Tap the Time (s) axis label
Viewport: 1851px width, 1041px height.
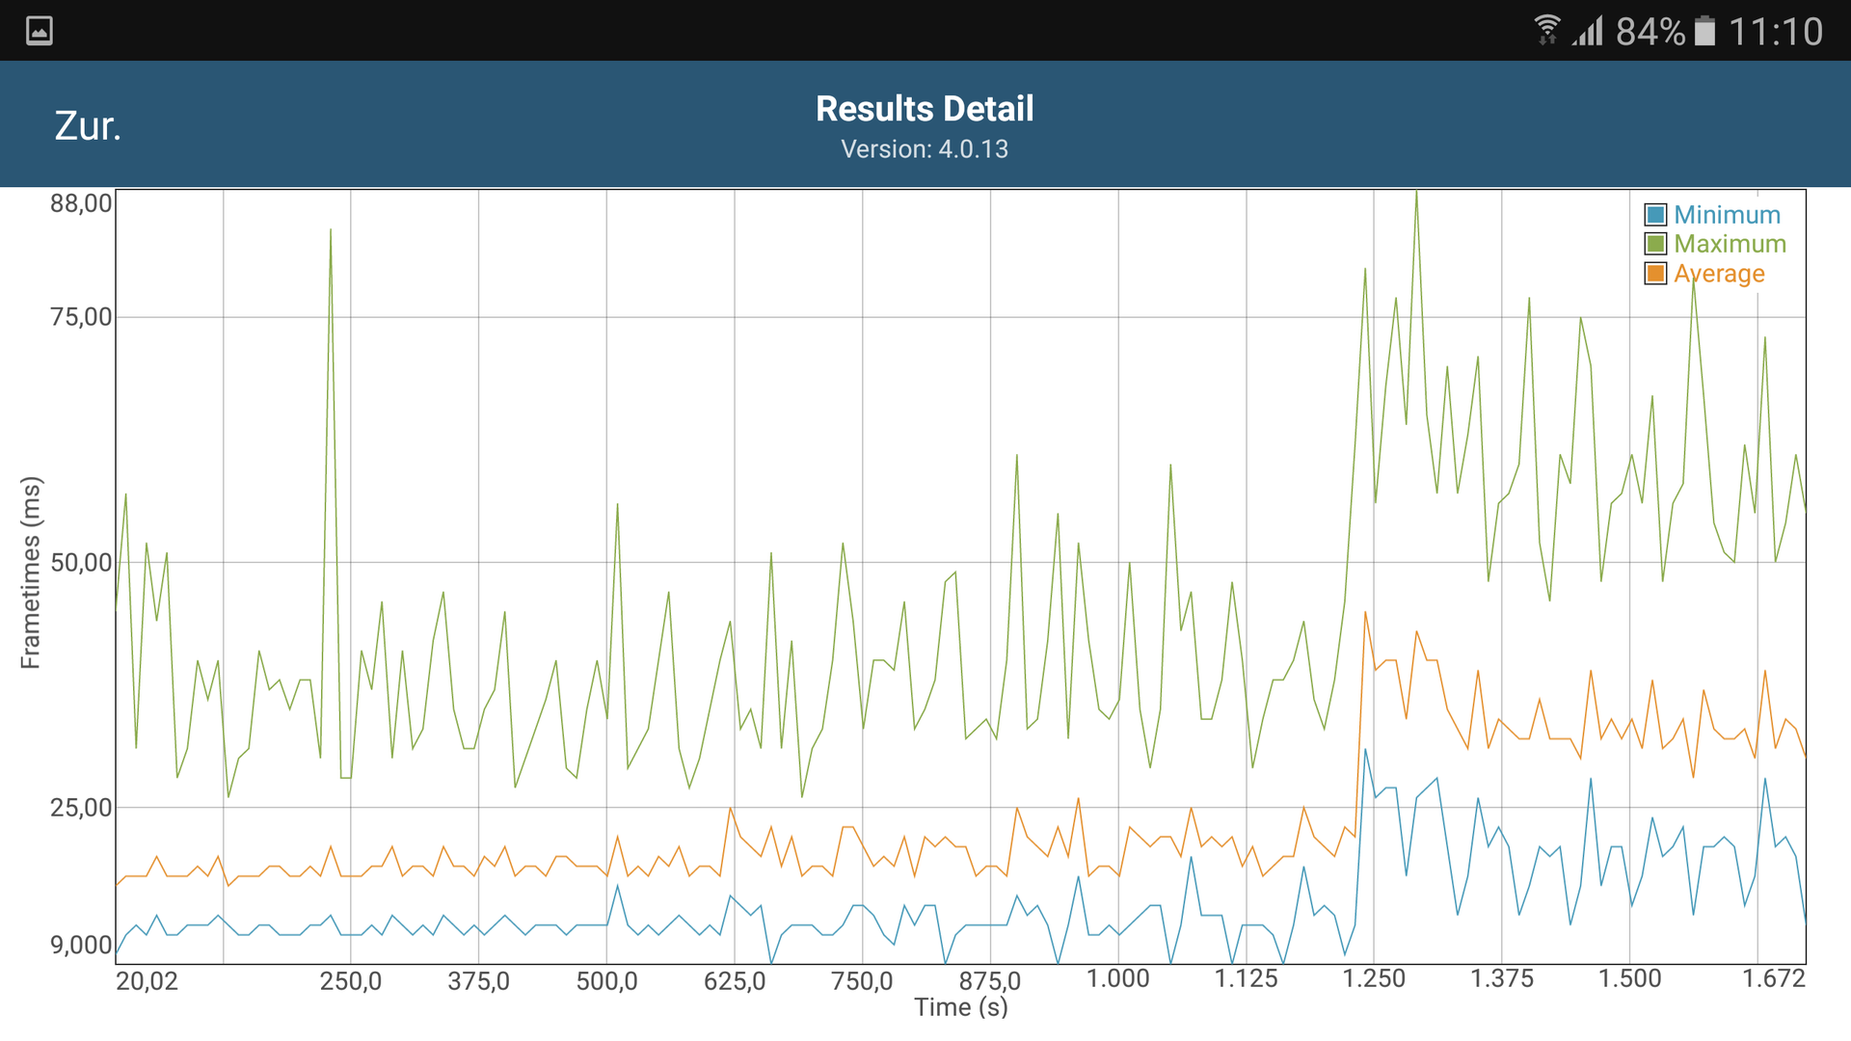coord(960,1007)
